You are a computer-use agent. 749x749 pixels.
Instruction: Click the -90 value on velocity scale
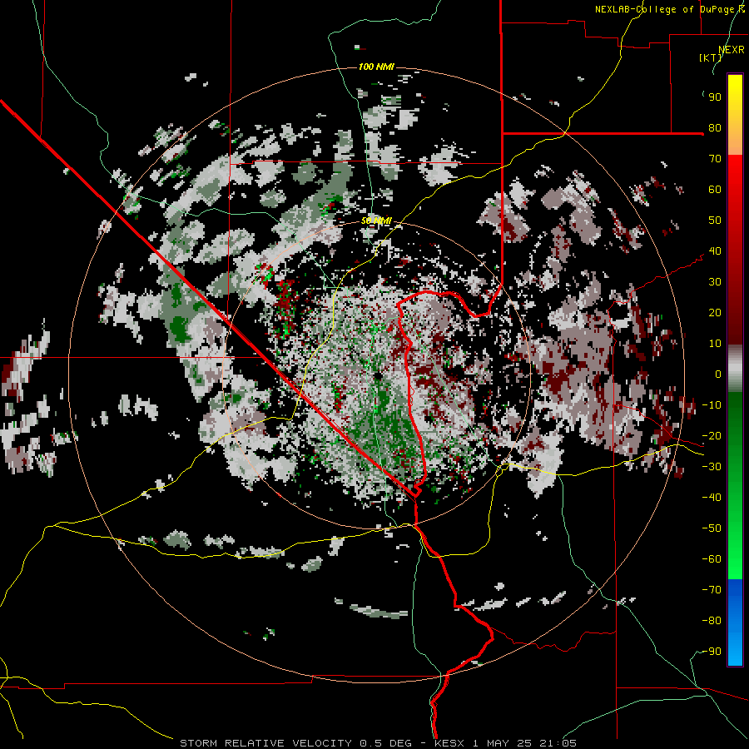pos(712,652)
